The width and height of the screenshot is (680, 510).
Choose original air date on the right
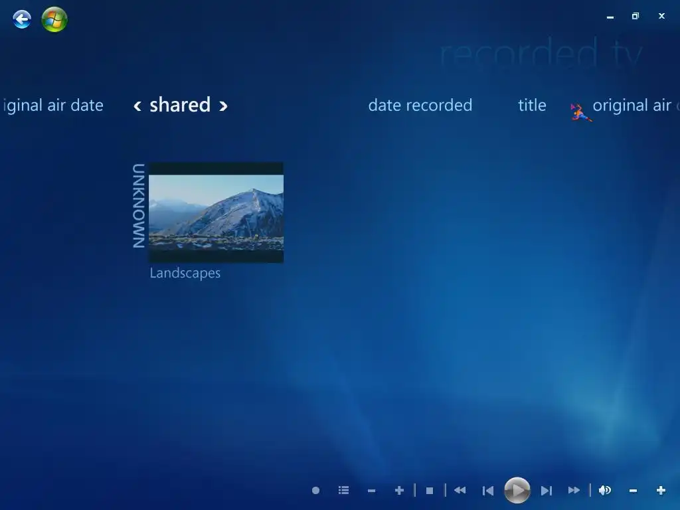coord(636,106)
